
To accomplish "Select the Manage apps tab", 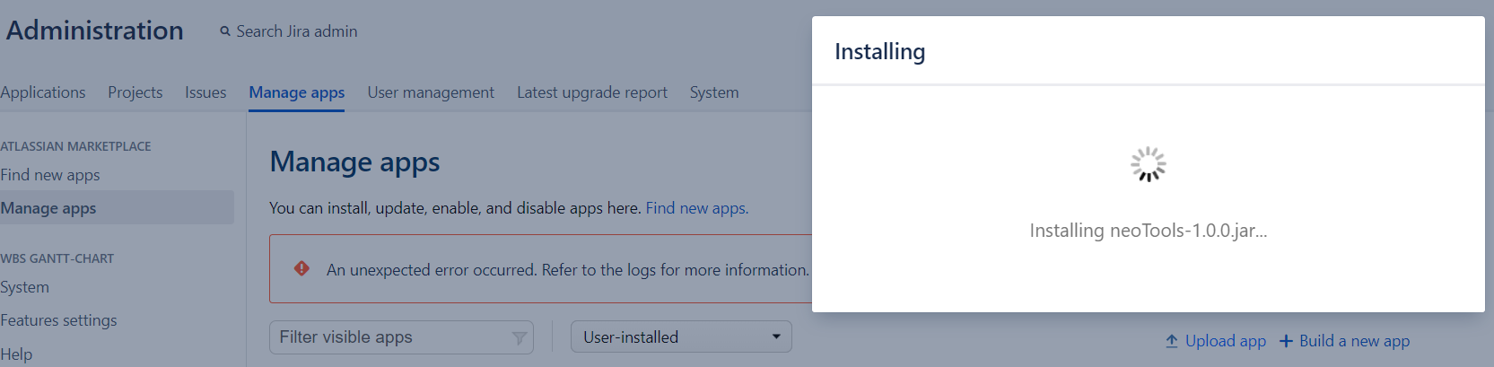I will 297,92.
